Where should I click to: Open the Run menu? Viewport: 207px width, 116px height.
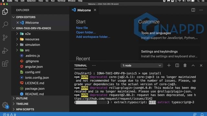tap(53, 1)
